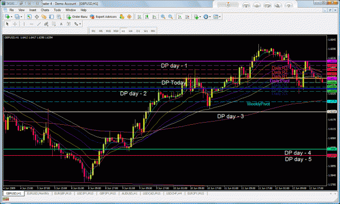Zoom in on the chart
Screen dimensions: 340x204
click(x=163, y=17)
